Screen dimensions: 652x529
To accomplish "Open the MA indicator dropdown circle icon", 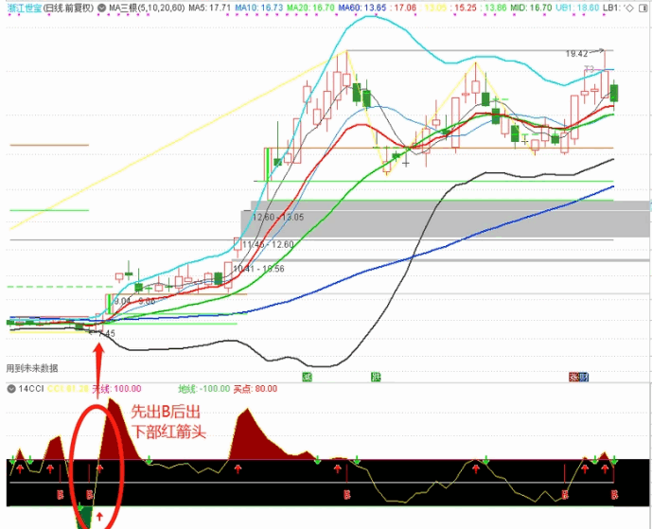I will [x=101, y=8].
